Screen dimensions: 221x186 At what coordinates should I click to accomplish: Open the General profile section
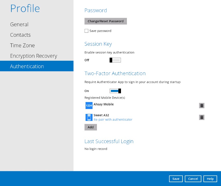(19, 25)
